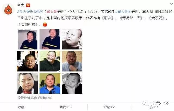Click the 10分钟前 post timestamp

24,98
